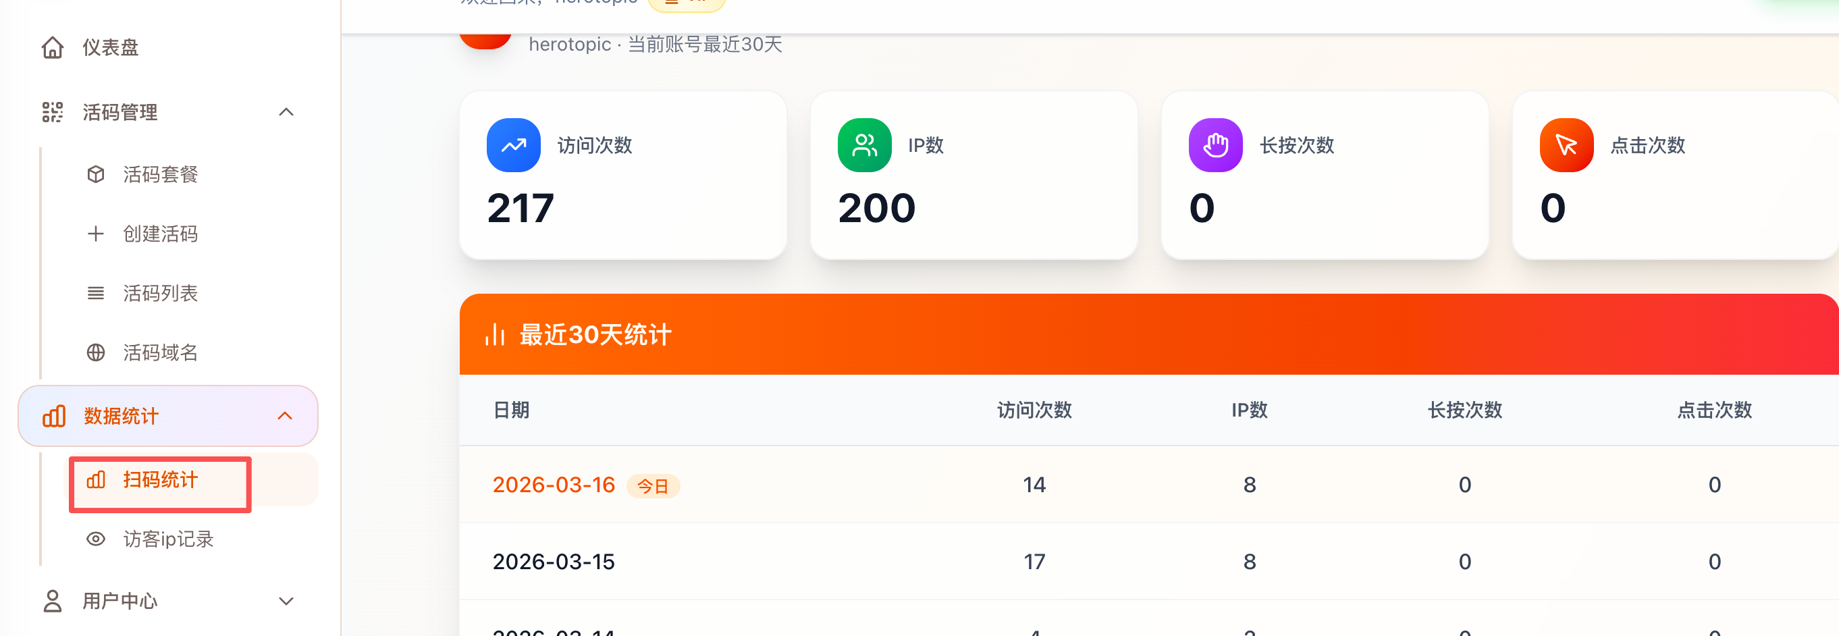Viewport: 1839px width, 636px height.
Task: Click the 长按次数 table column header
Action: [1465, 410]
